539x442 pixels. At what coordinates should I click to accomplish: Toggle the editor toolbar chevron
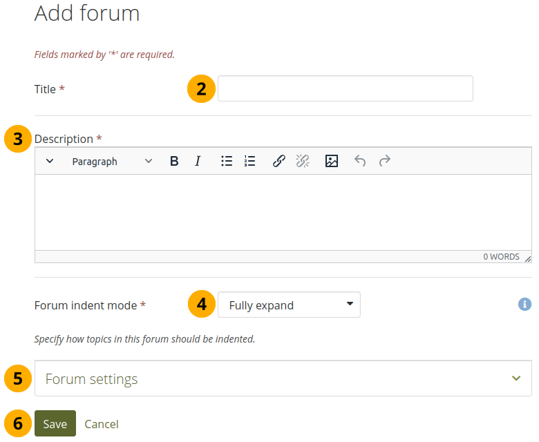(x=50, y=161)
